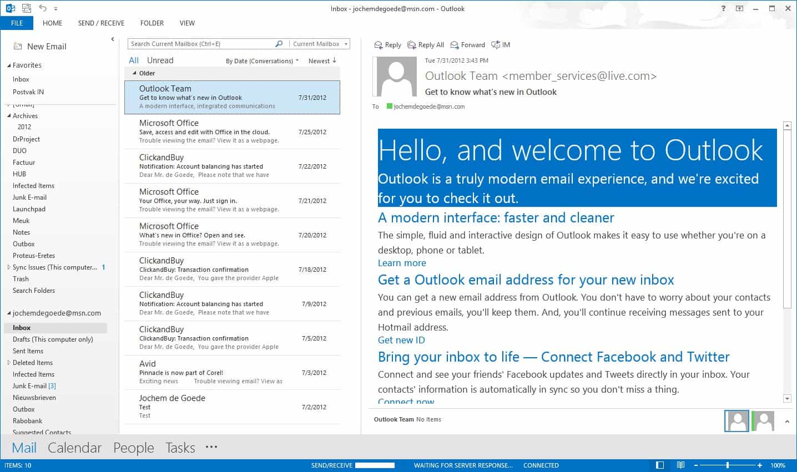
Task: Open the Proteus-Eretes folder
Action: 34,256
